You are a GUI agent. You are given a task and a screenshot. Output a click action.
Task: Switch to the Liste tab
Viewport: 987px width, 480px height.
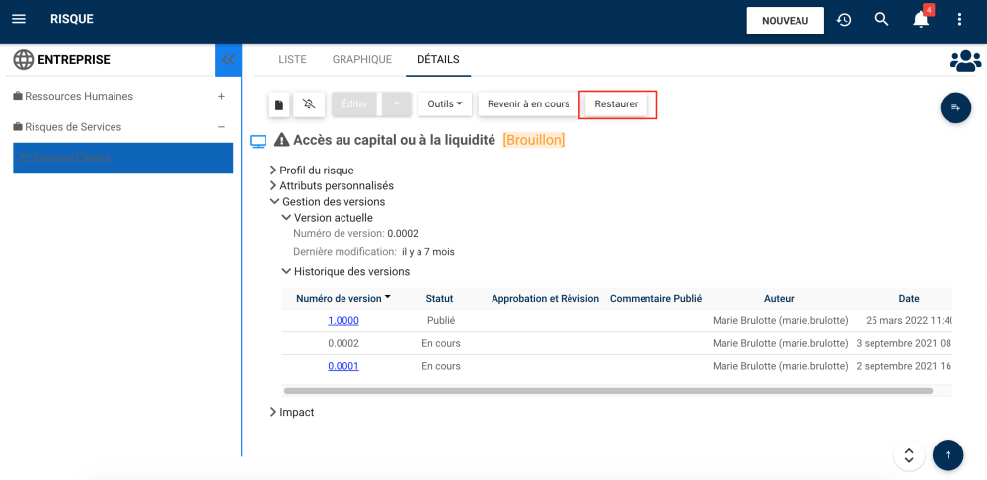coord(292,60)
